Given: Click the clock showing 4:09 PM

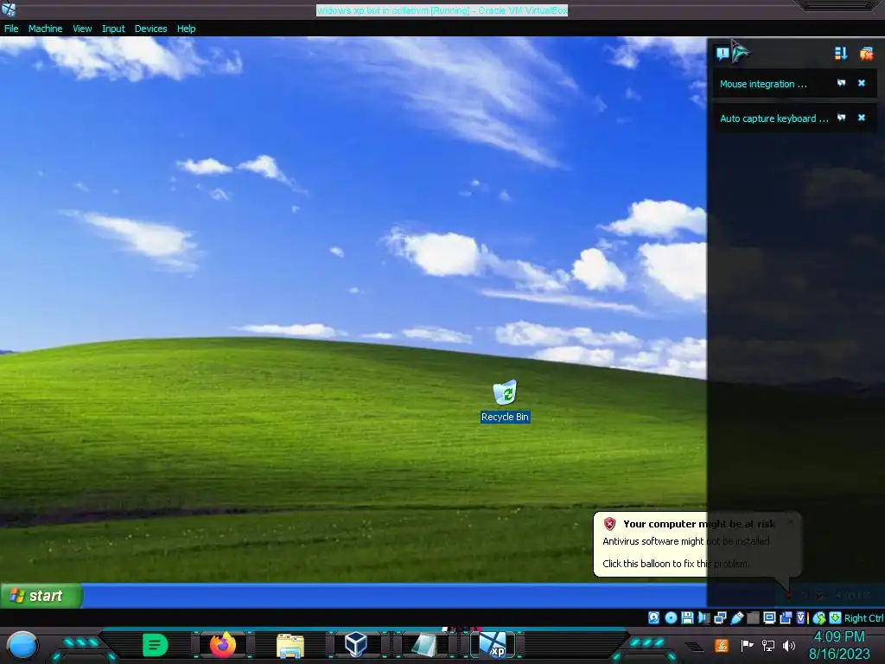Looking at the screenshot, I should (839, 637).
